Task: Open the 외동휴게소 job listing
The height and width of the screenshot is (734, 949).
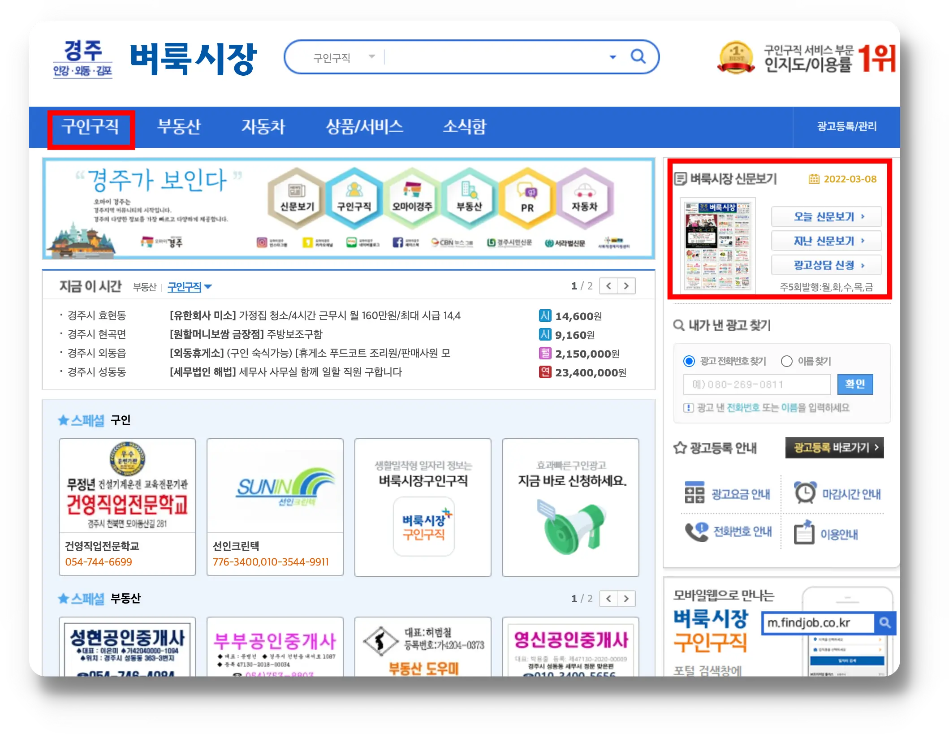Action: 310,353
